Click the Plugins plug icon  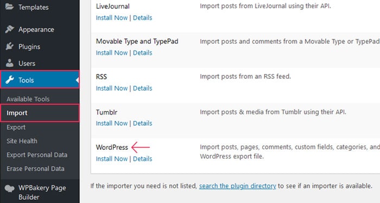tap(9, 46)
